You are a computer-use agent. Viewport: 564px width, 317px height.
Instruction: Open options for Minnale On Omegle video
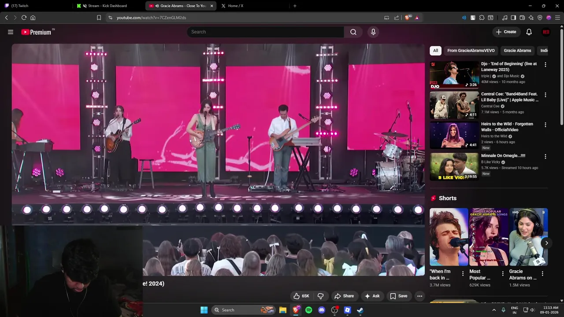pos(545,156)
